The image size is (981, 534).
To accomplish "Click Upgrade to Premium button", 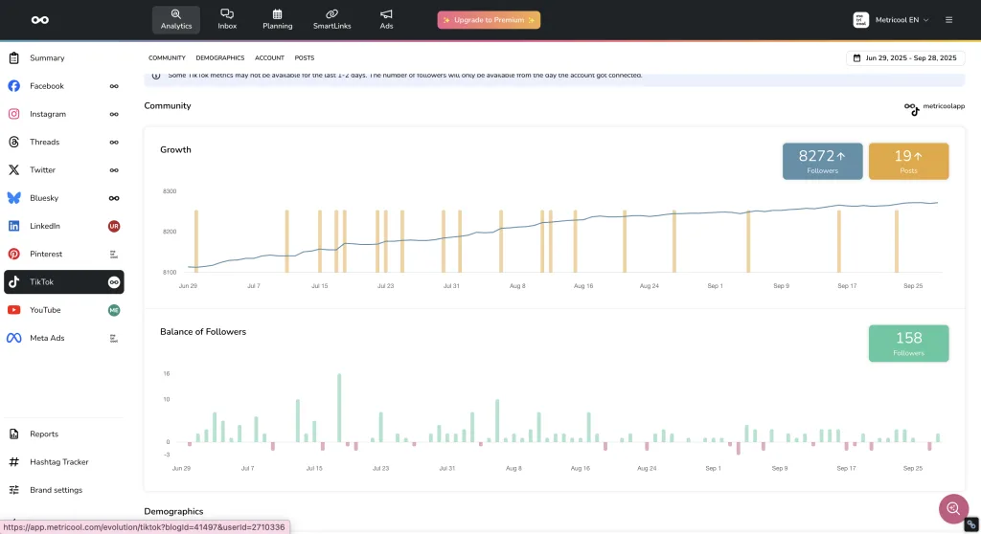I will pyautogui.click(x=489, y=20).
